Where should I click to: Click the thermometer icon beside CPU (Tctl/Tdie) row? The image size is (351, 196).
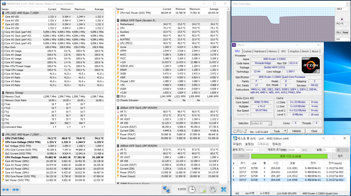point(3,138)
